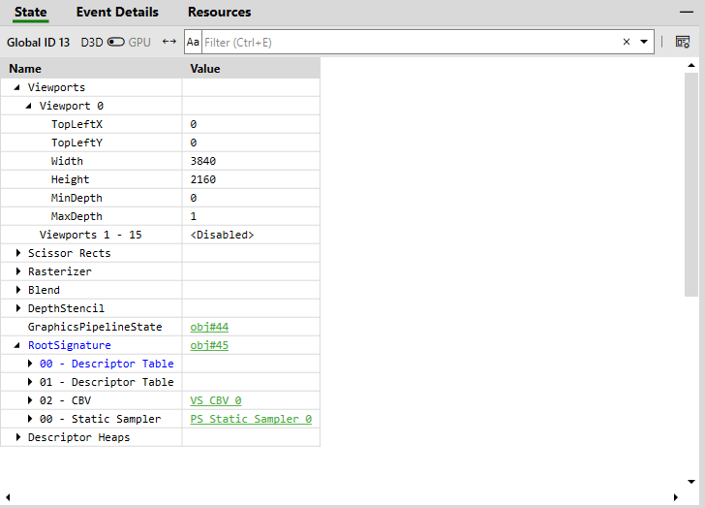Toggle the Aa match case filter button
This screenshot has width=705, height=508.
coord(193,42)
